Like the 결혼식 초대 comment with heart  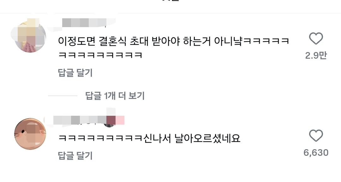(x=316, y=38)
